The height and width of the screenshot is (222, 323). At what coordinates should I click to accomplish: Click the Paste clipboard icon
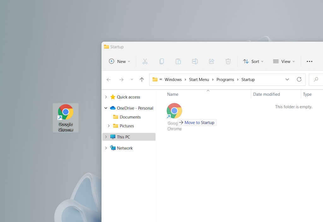click(178, 61)
